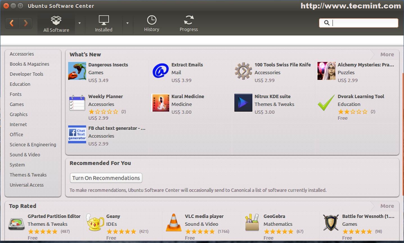Click More in the Top Rated section

click(x=387, y=206)
